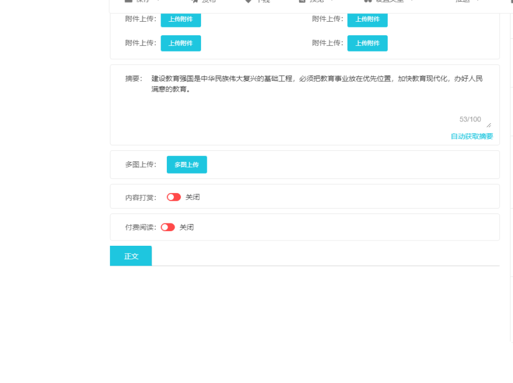The image size is (513, 383).
Task: Focus the 摘要 summary text area
Action: pyautogui.click(x=320, y=100)
